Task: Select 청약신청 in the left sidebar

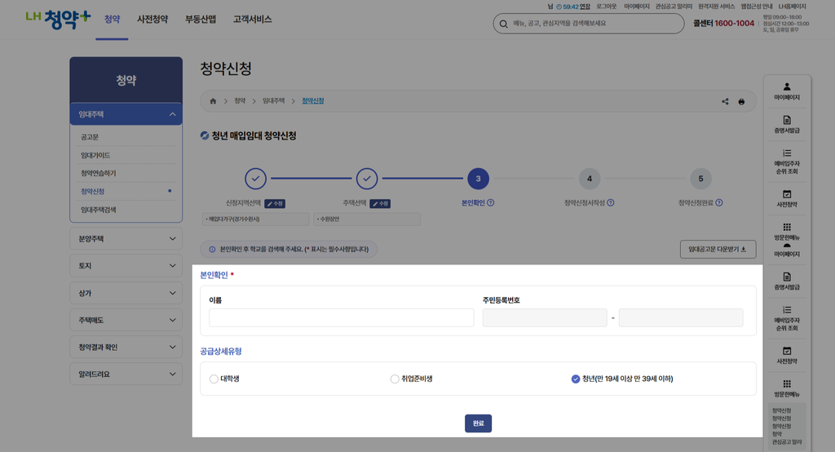Action: click(x=93, y=192)
